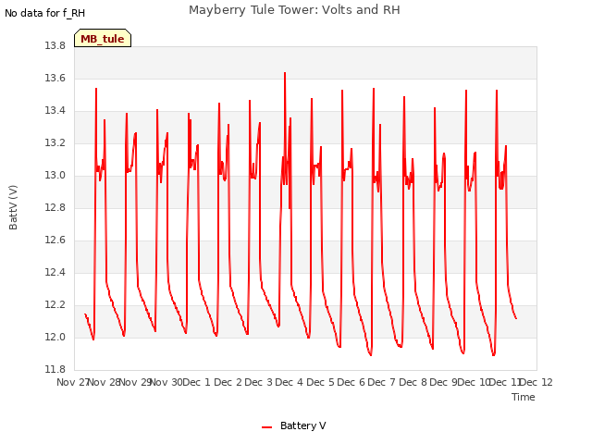Click the BattV (V) y-axis label
The image size is (592, 444).
coord(13,207)
